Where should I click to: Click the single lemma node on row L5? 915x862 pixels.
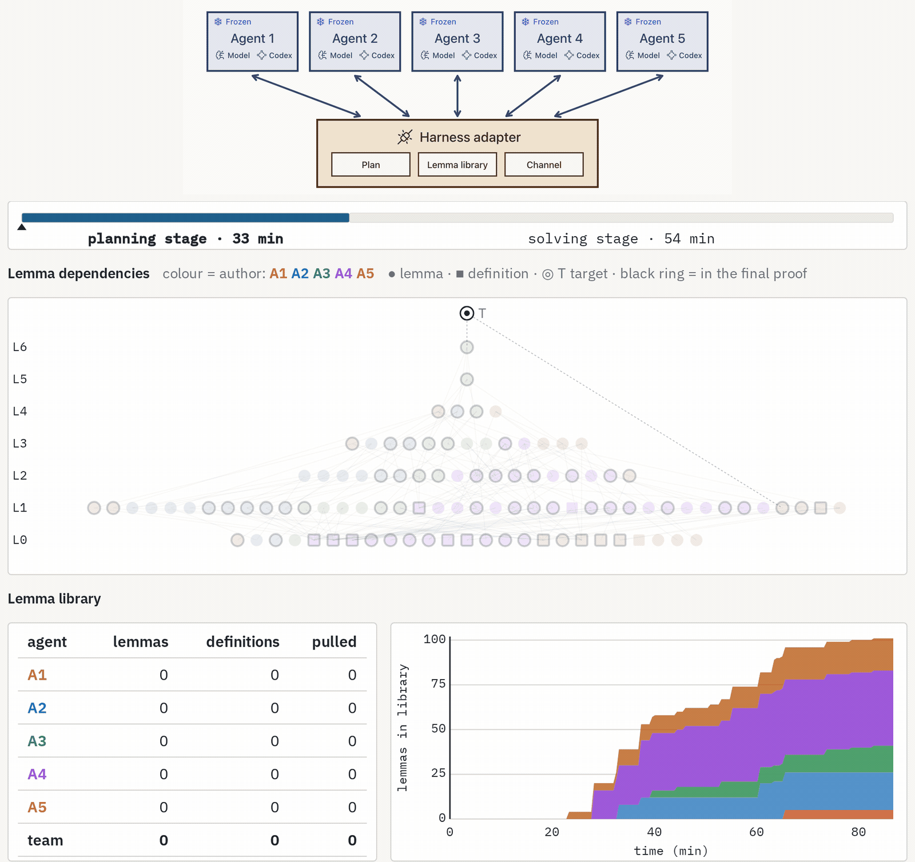tap(467, 380)
